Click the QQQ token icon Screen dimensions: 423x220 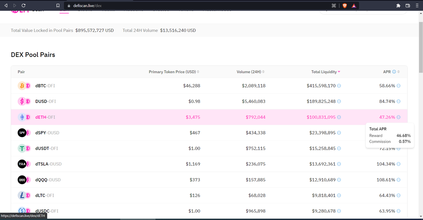click(x=22, y=180)
